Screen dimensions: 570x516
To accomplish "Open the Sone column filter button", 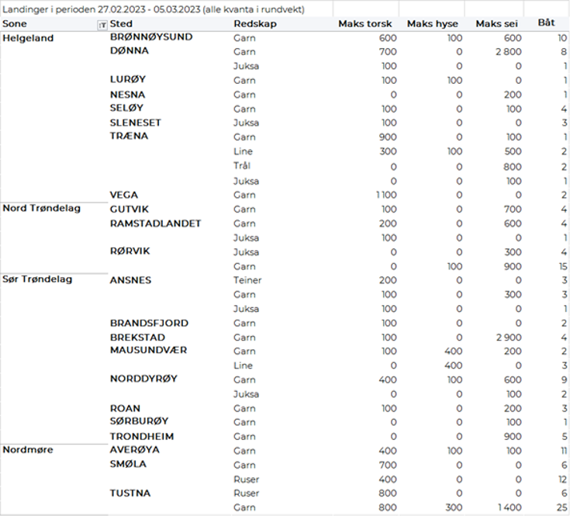I will tap(102, 25).
